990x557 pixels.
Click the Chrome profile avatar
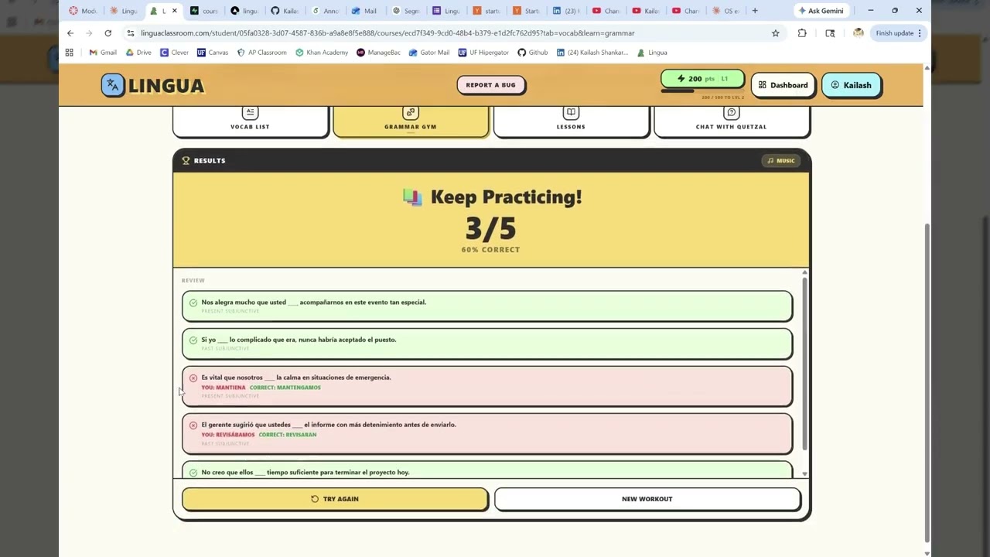coord(858,33)
